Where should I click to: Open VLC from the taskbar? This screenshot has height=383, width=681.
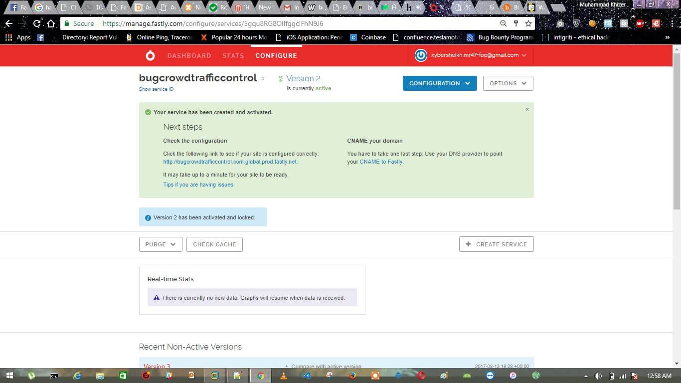tap(284, 376)
